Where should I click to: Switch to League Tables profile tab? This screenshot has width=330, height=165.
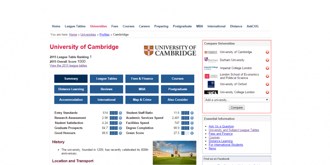pyautogui.click(x=106, y=79)
